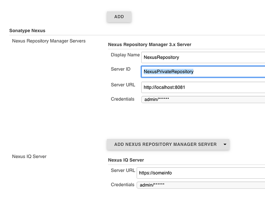Click the ADD button at top
The image size is (265, 204).
119,17
